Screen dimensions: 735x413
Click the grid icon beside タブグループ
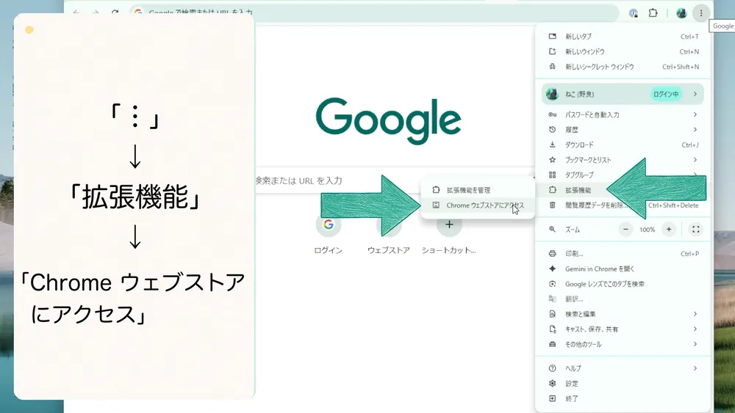[552, 175]
